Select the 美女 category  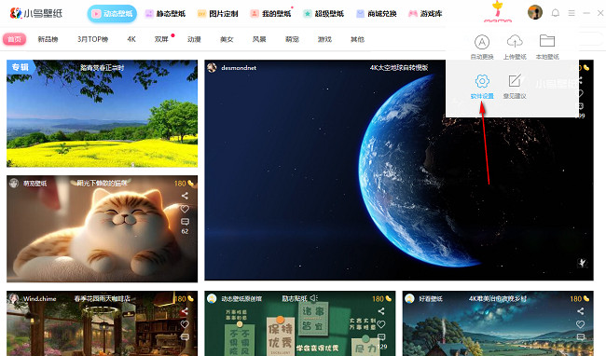click(227, 39)
